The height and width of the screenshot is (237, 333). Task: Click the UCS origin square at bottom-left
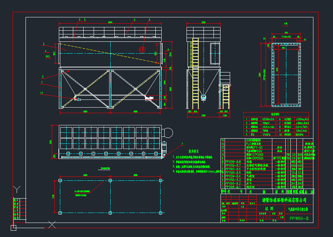13,227
